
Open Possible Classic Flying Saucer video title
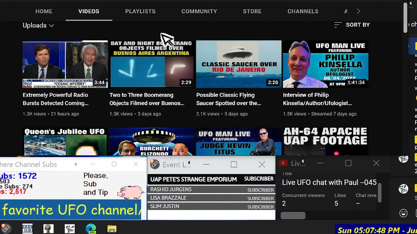click(228, 99)
